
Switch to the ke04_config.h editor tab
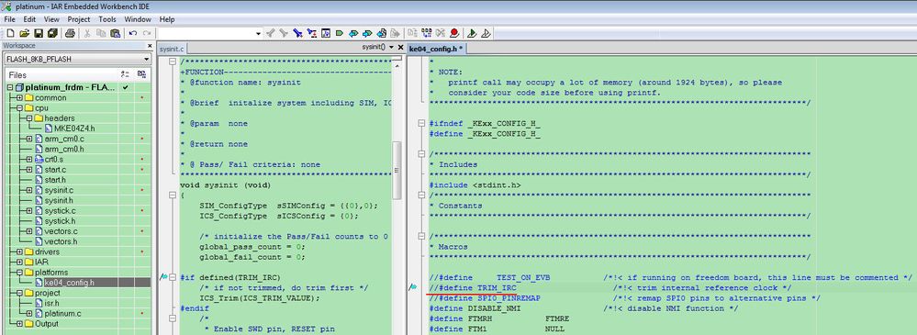[x=436, y=49]
